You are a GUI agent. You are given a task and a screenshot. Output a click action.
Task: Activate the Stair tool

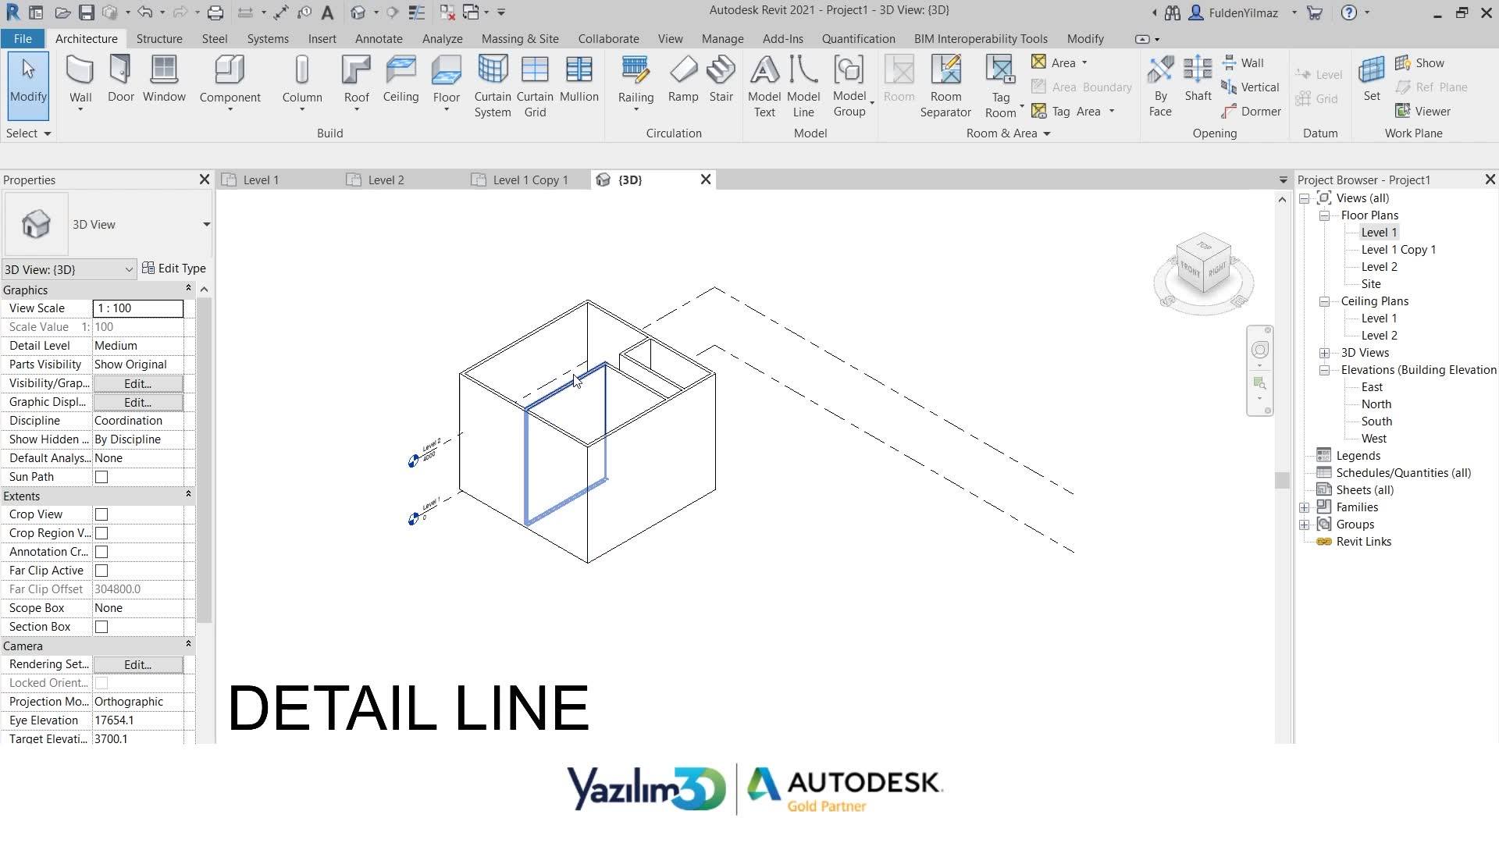(x=721, y=80)
